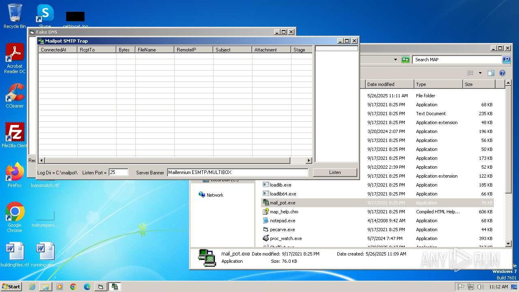Image resolution: width=519 pixels, height=292 pixels.
Task: Click the Subject column header
Action: click(233, 50)
